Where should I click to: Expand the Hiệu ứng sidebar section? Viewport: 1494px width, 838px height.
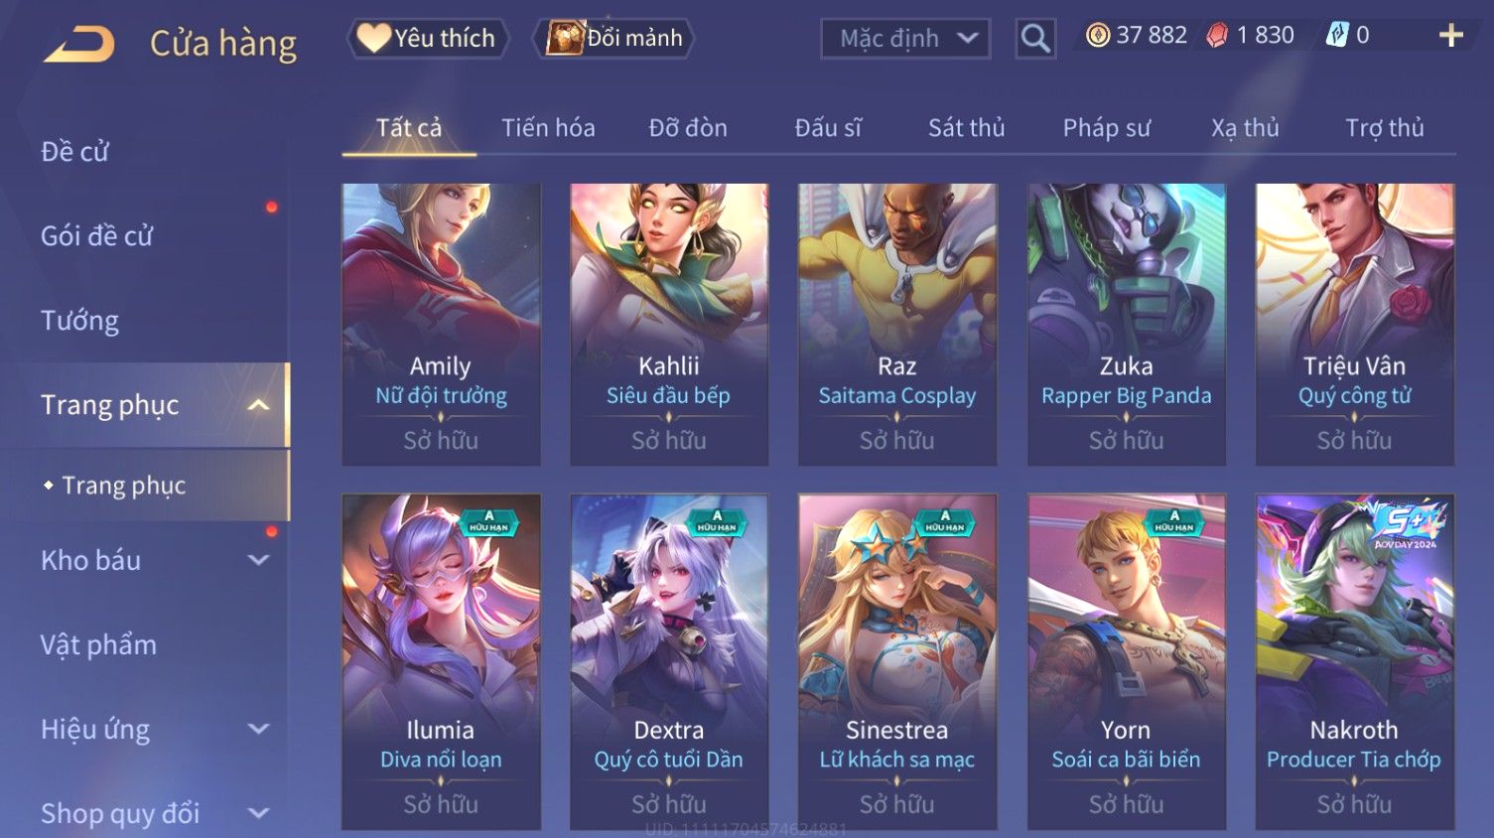(258, 729)
